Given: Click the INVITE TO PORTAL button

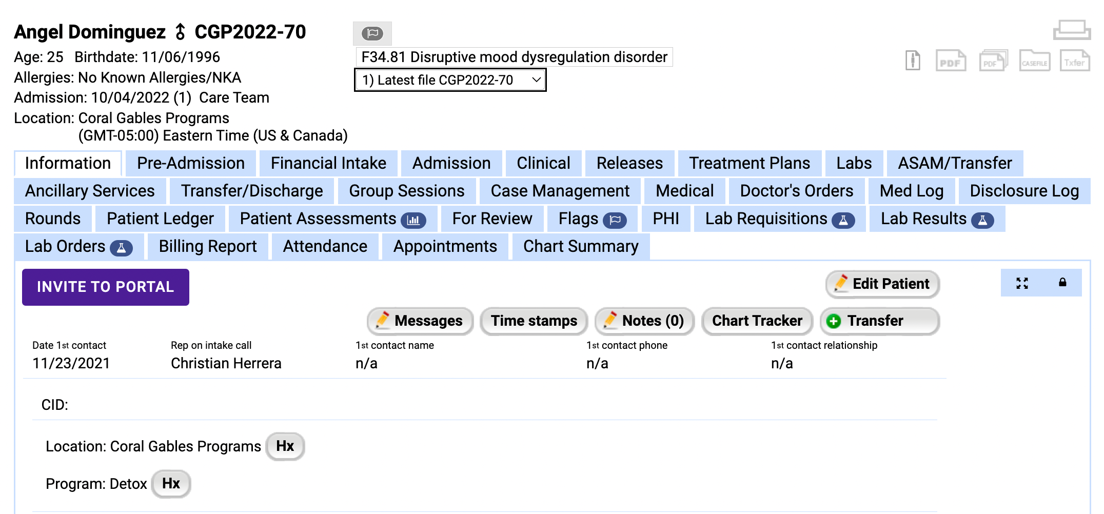Looking at the screenshot, I should click(x=105, y=287).
